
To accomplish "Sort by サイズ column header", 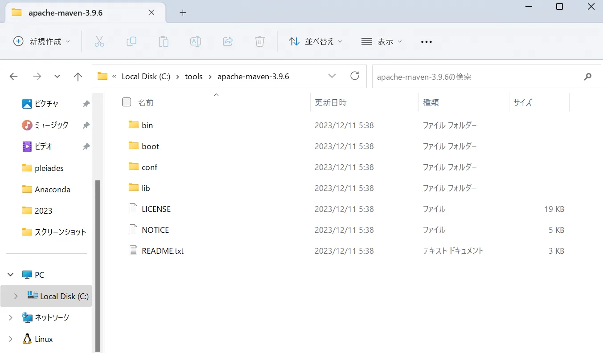I will [x=522, y=102].
